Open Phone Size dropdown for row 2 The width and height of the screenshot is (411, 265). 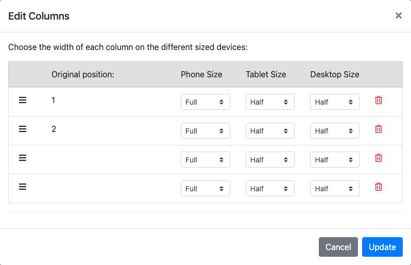click(x=205, y=131)
